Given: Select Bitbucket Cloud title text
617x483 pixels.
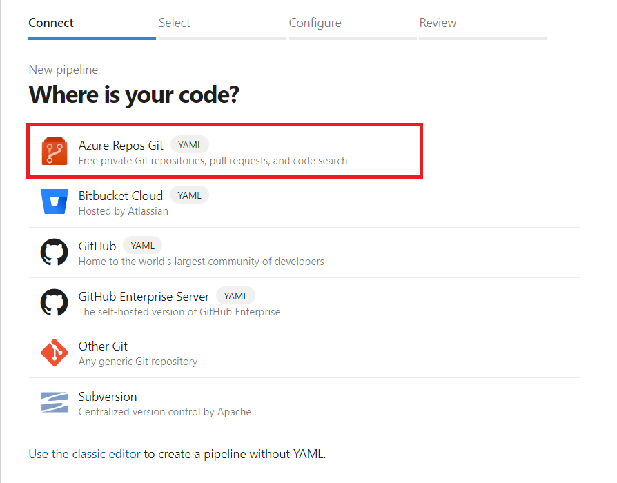Looking at the screenshot, I should (120, 195).
